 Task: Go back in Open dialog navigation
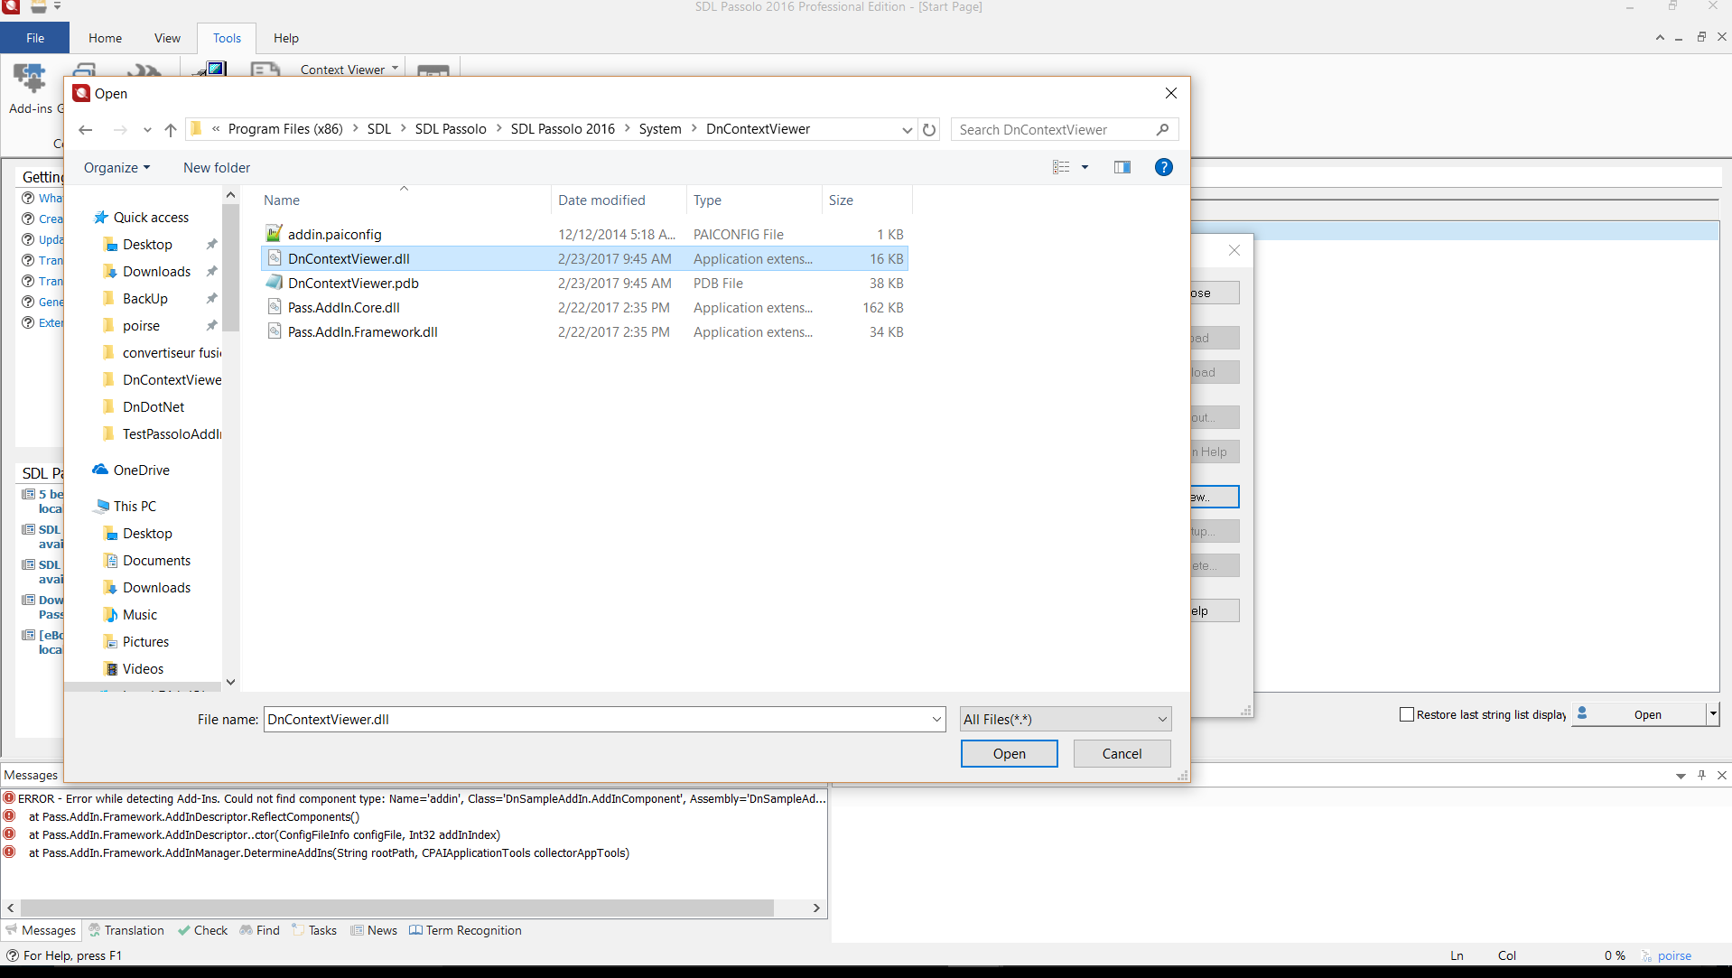tap(86, 130)
